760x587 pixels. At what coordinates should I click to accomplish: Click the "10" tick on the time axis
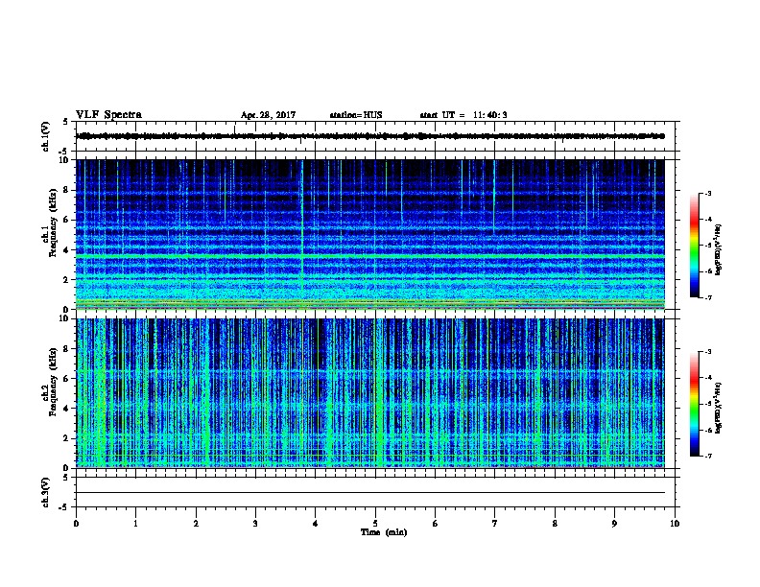tap(675, 524)
